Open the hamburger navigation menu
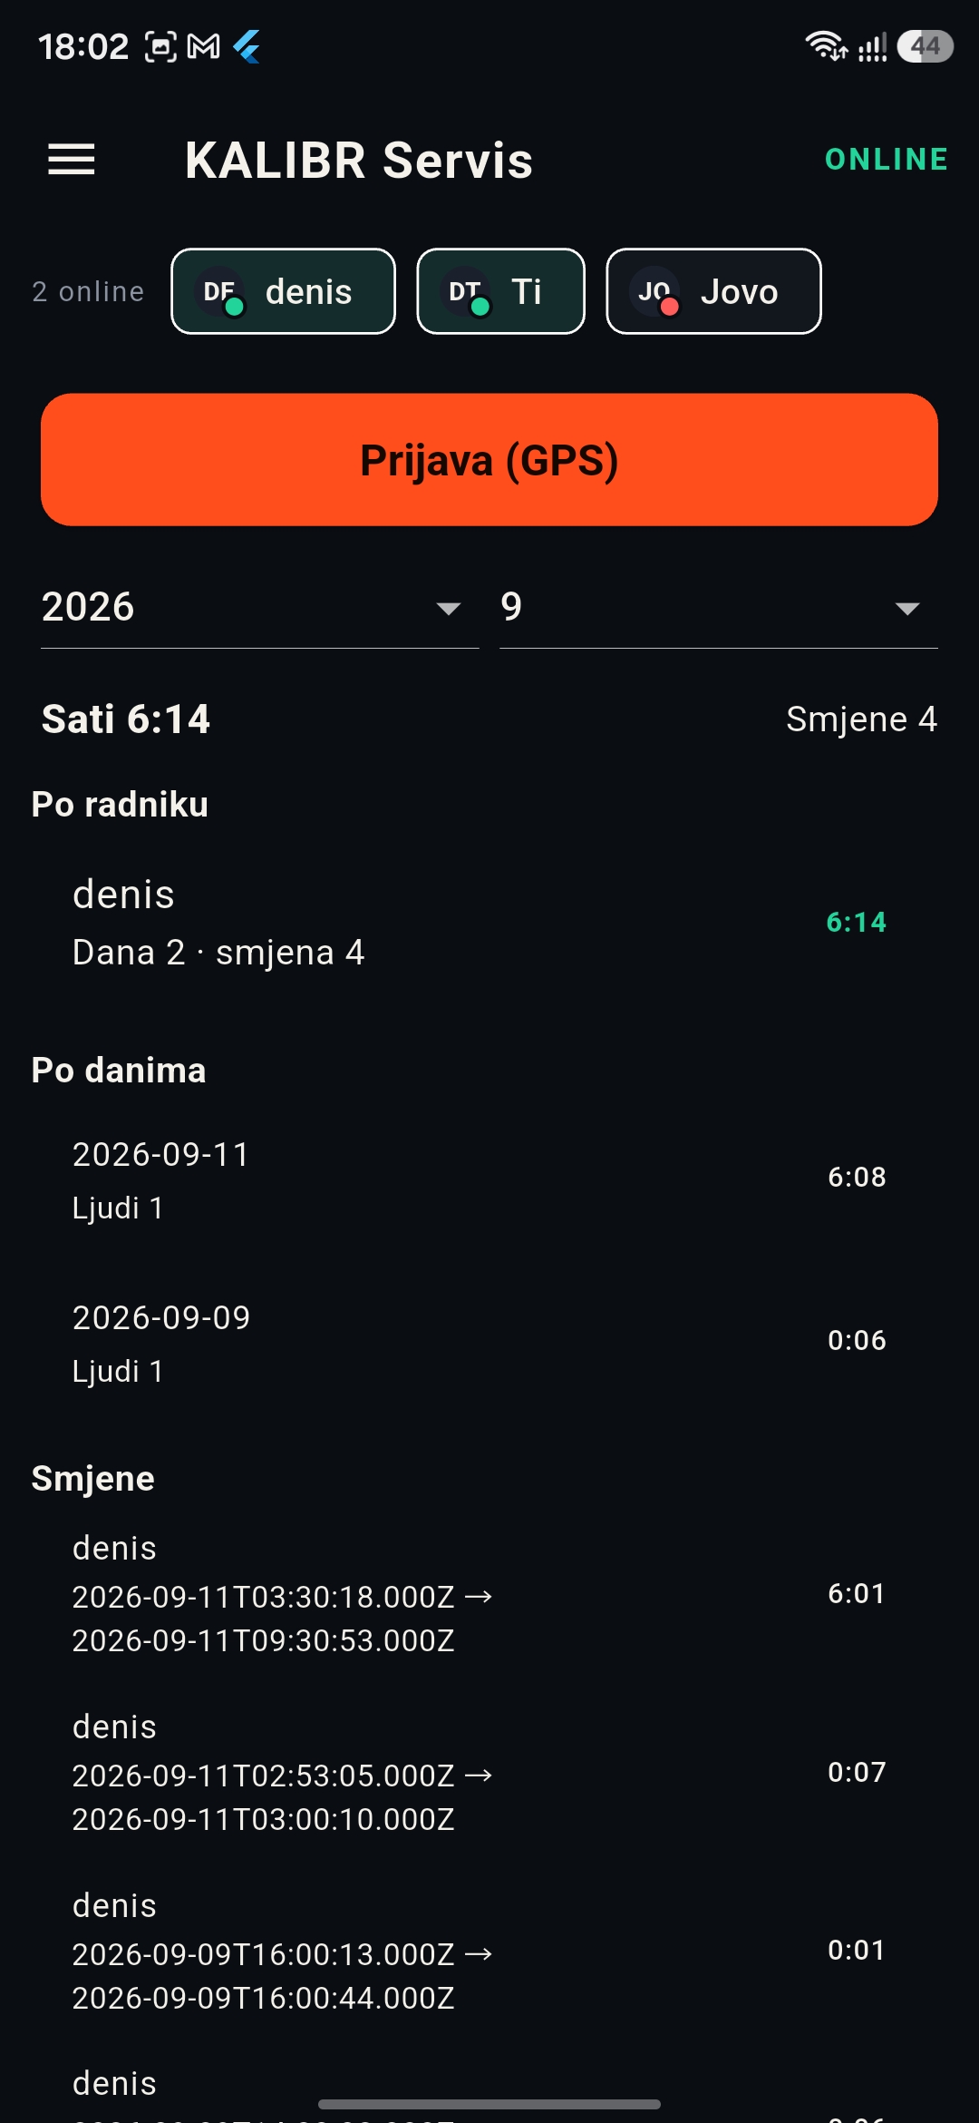Viewport: 979px width, 2123px height. 72,160
